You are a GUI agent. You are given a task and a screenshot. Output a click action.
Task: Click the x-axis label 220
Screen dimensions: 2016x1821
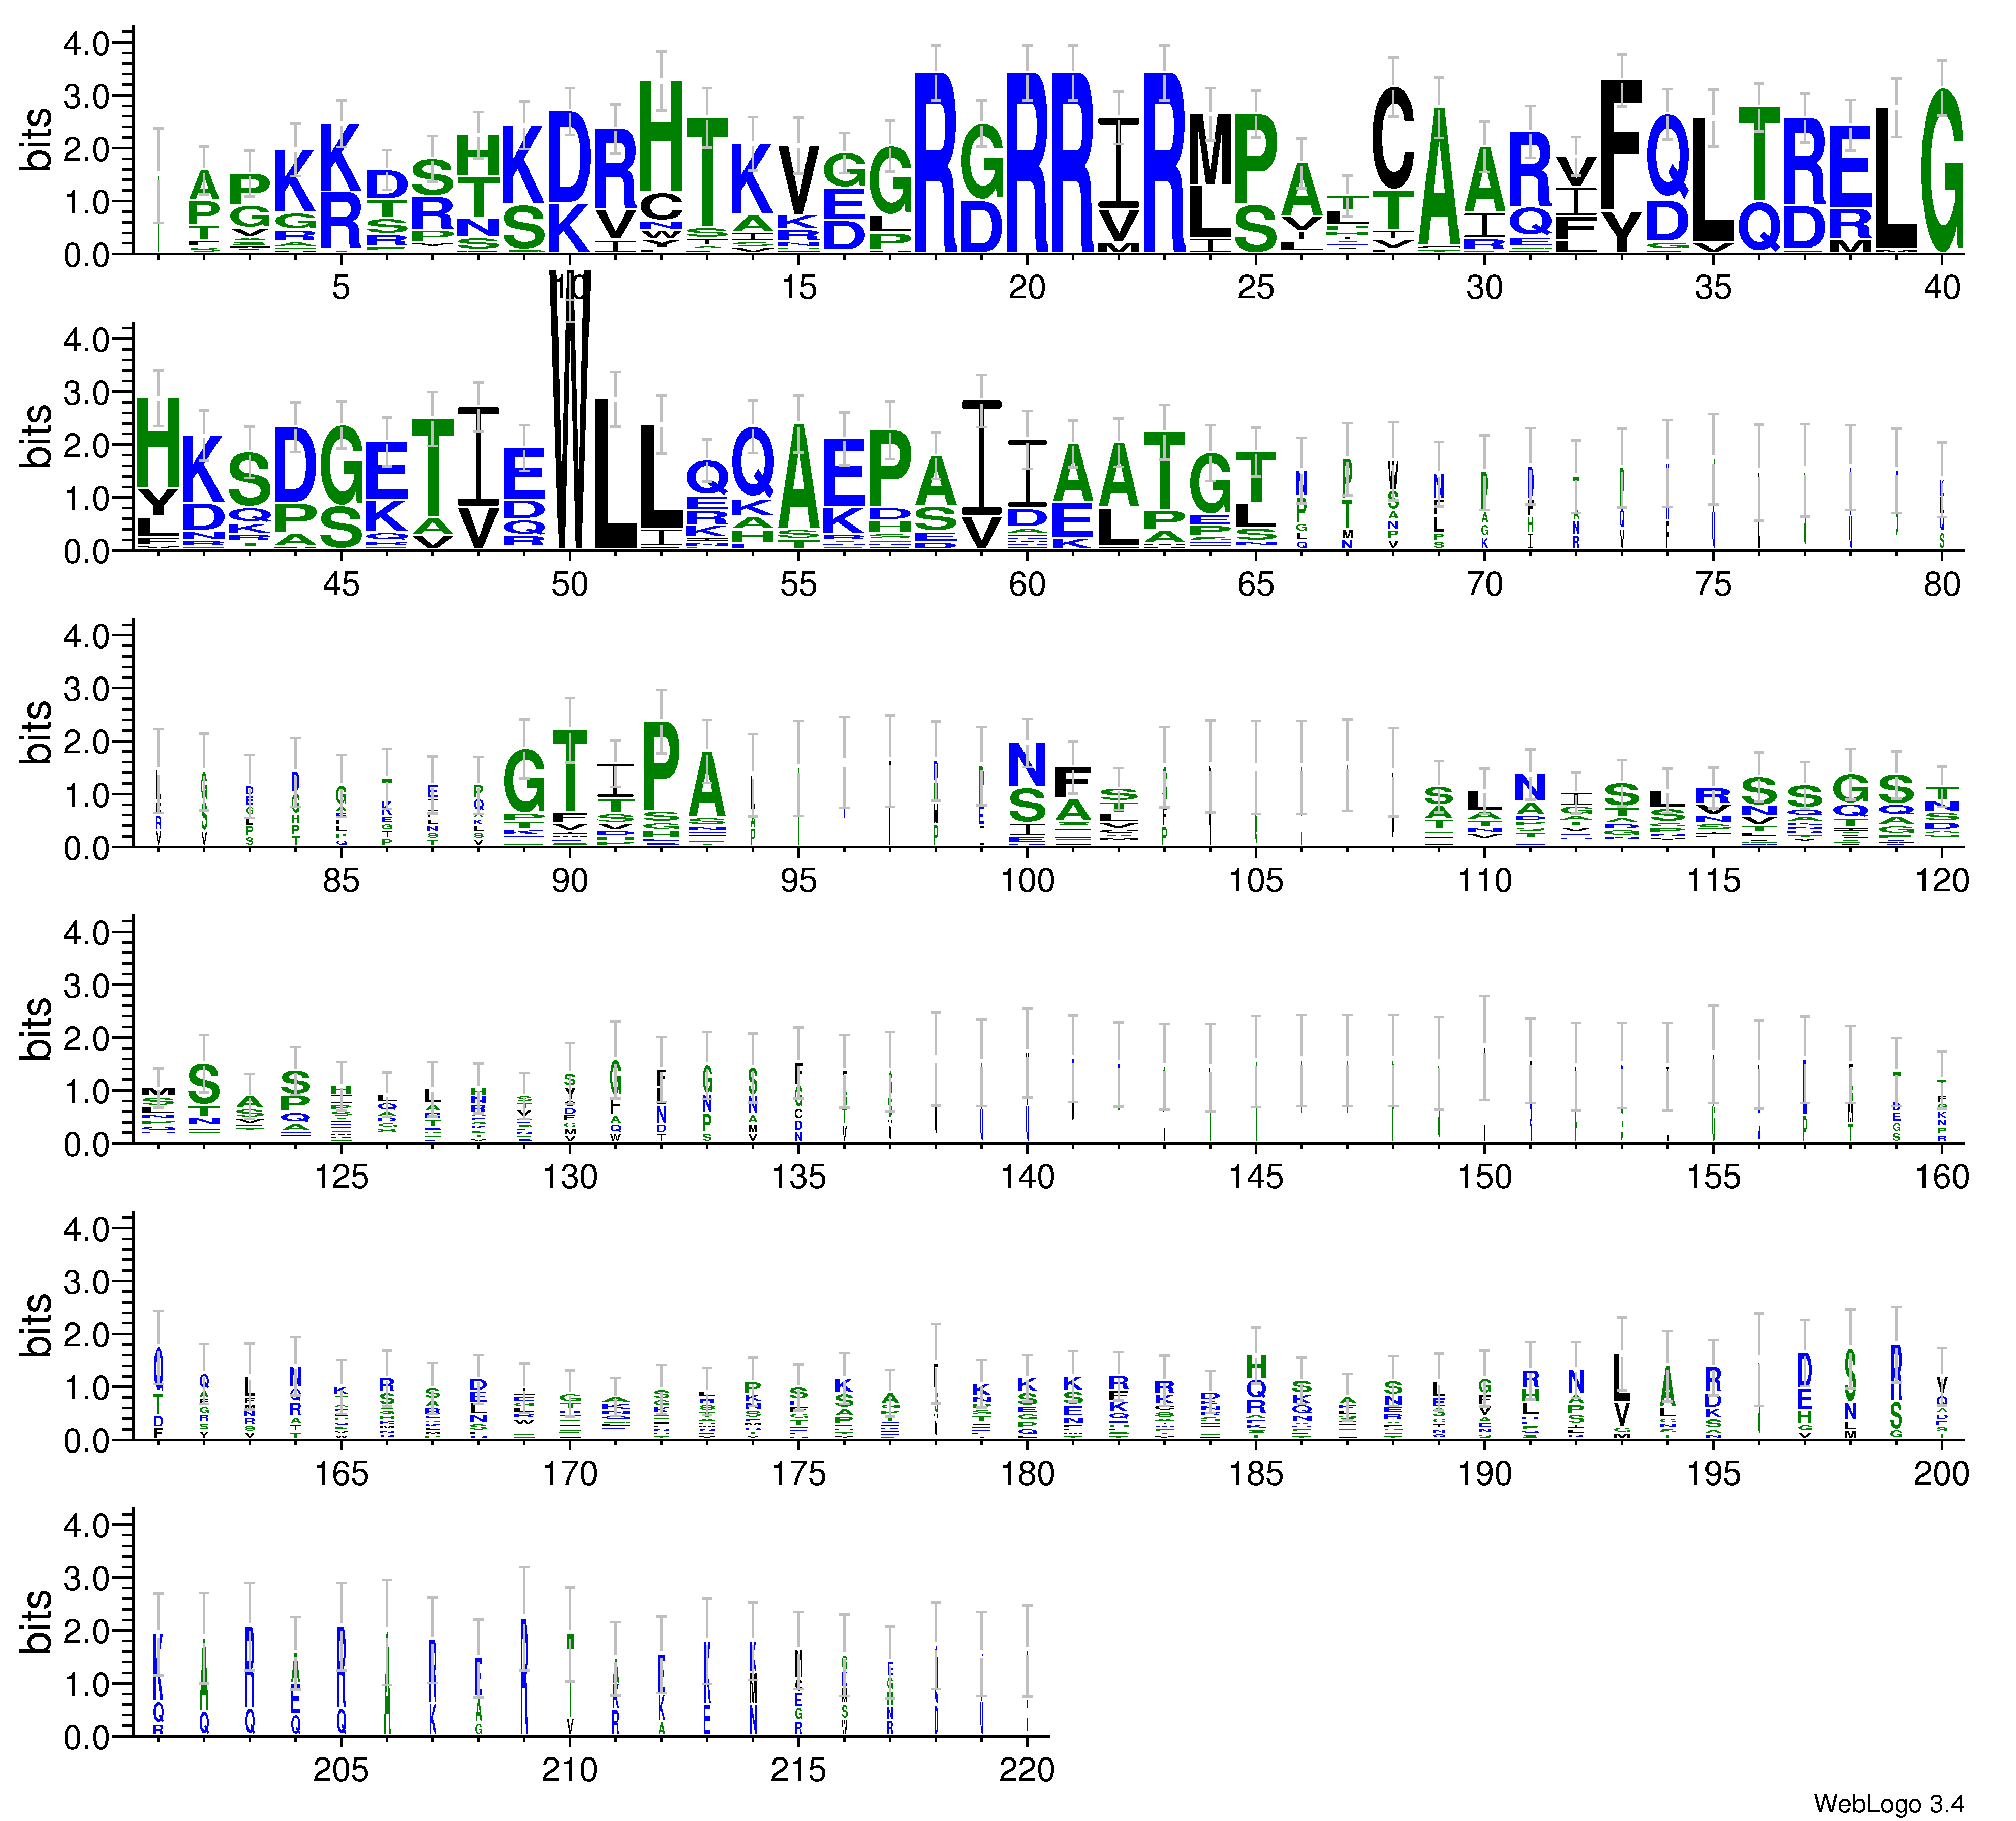point(1026,1770)
